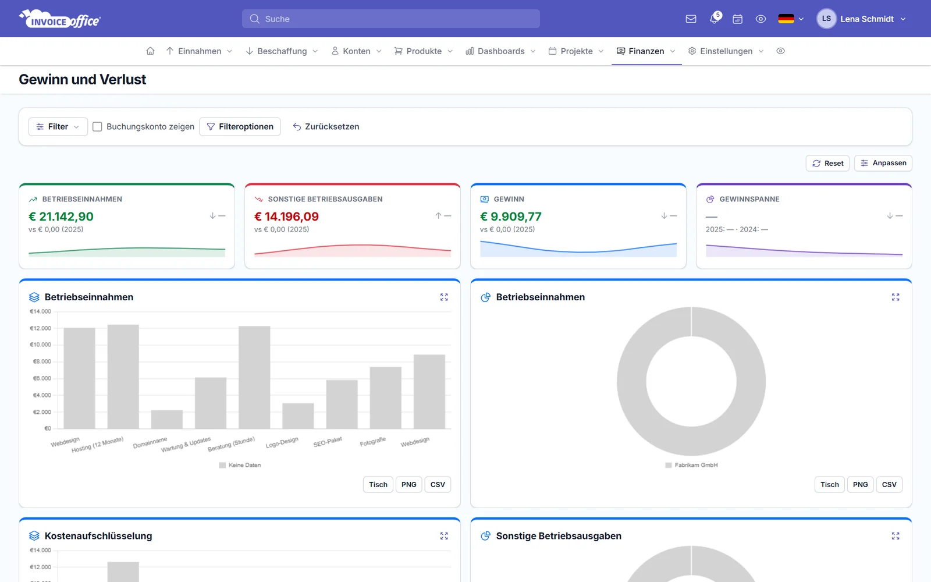The image size is (931, 582).
Task: Open the notifications bell icon
Action: tap(715, 19)
